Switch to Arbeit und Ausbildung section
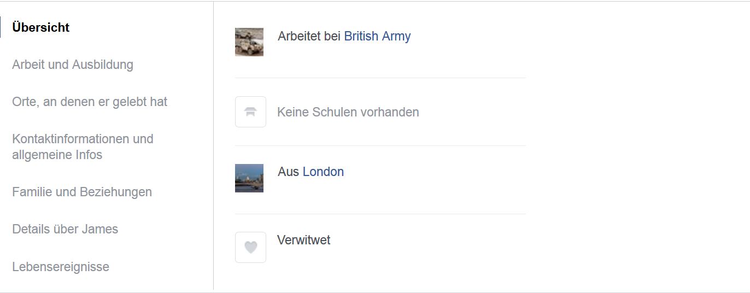This screenshot has height=293, width=750. [x=73, y=65]
